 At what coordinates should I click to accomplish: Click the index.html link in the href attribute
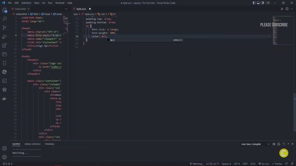pos(56,67)
